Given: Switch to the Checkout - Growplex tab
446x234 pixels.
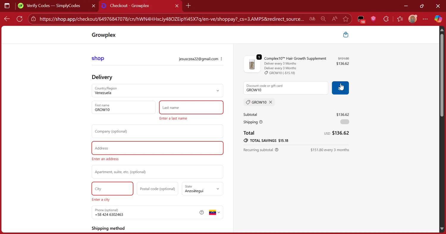Looking at the screenshot, I should (134, 6).
